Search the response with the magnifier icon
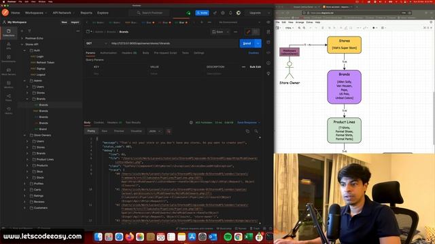This screenshot has width=435, height=244. [x=256, y=131]
